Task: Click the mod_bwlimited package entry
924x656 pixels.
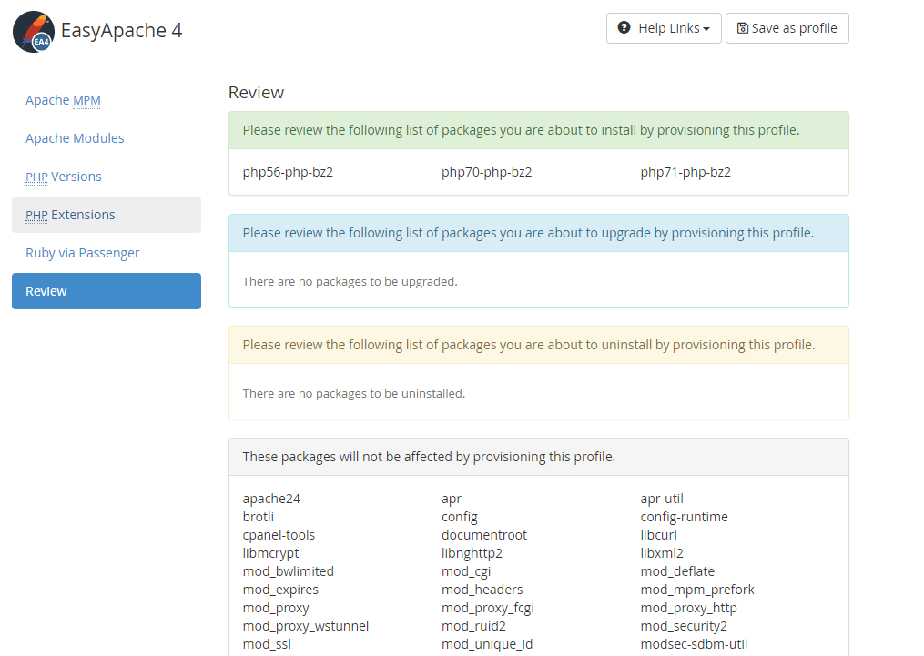Action: [289, 571]
